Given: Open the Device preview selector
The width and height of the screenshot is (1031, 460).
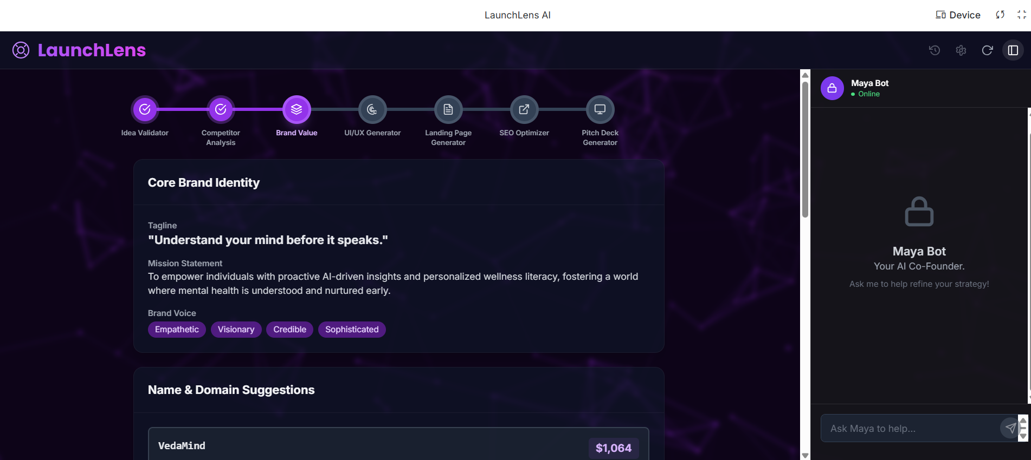Looking at the screenshot, I should [958, 15].
